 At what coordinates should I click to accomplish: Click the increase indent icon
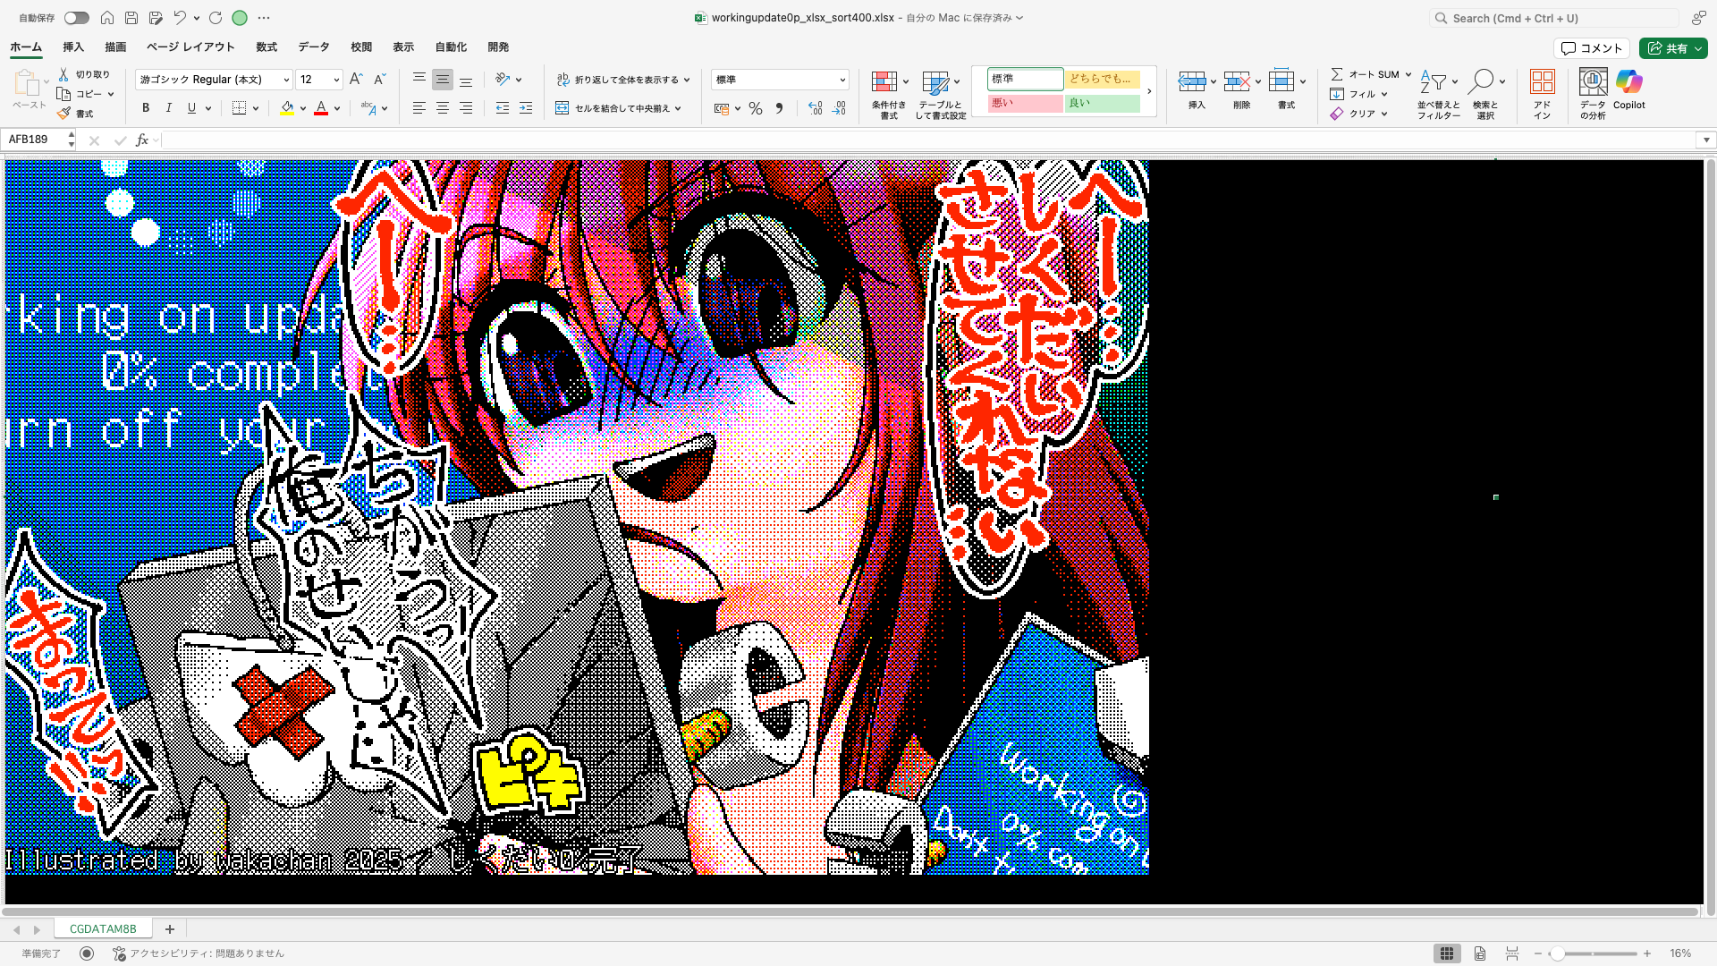coord(526,108)
